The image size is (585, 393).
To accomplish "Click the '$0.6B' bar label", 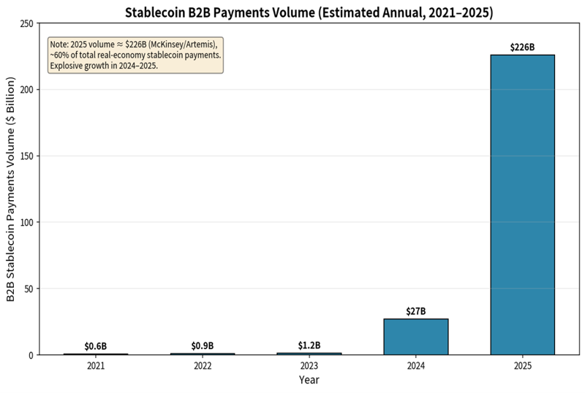I will pos(96,346).
